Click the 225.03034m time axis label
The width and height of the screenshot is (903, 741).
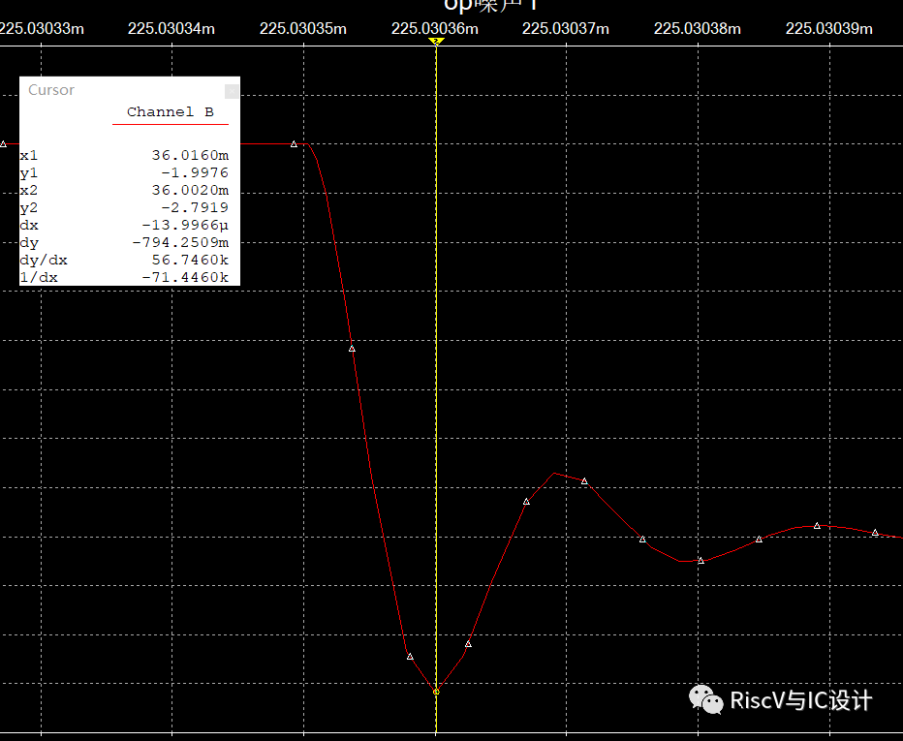pos(171,28)
